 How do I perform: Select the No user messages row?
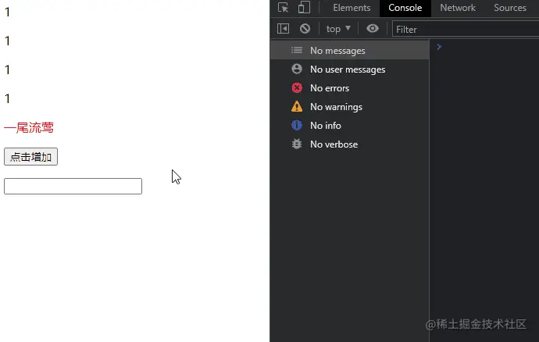(x=350, y=69)
